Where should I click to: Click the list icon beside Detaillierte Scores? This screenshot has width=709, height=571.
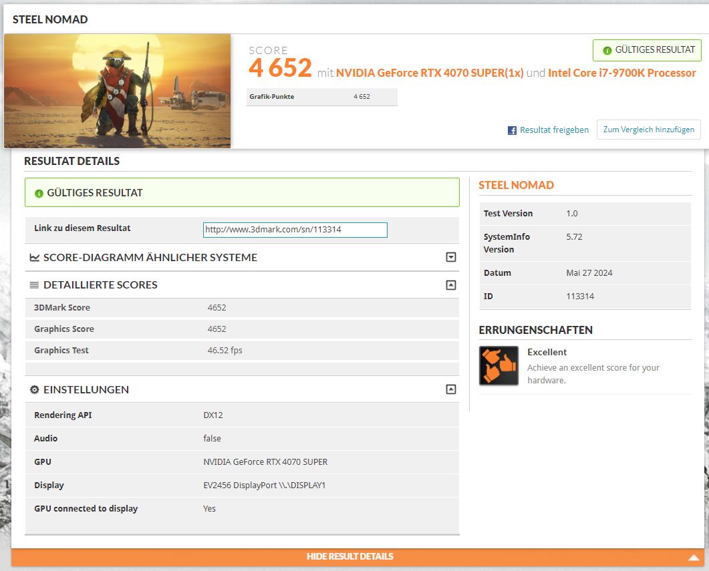tap(34, 285)
